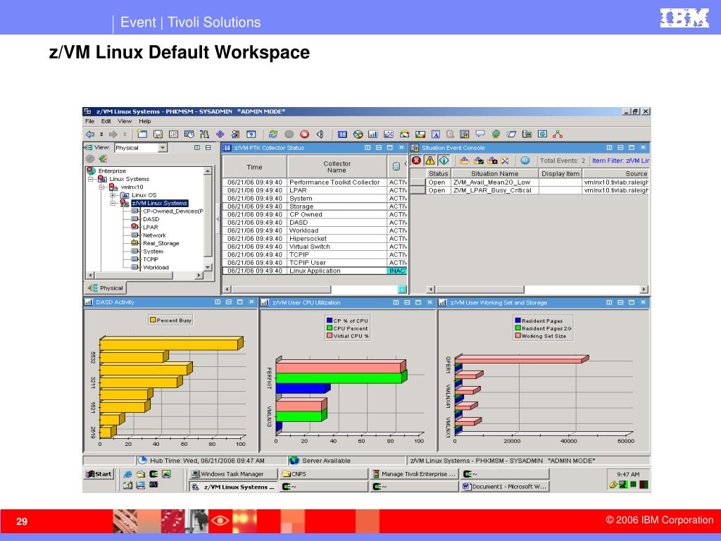Screen dimensions: 721x541
Task: Click the bar chart view icon
Action: (x=372, y=133)
